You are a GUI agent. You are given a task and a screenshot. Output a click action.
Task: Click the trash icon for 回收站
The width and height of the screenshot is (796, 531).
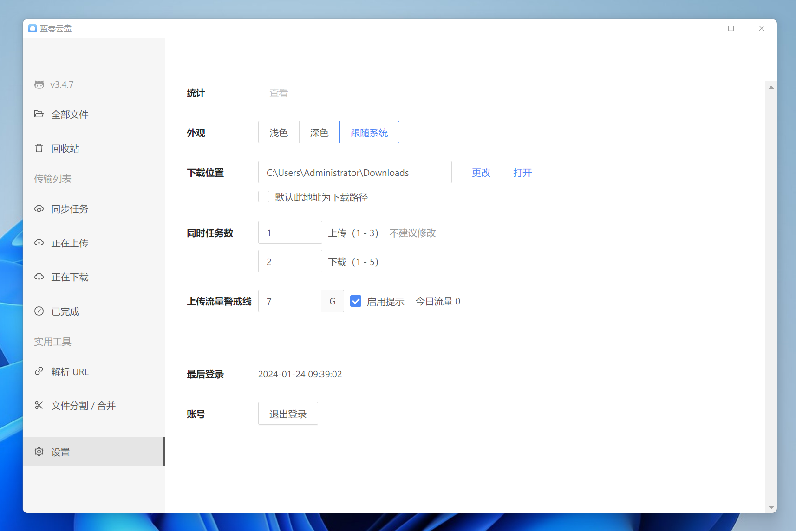click(x=39, y=148)
